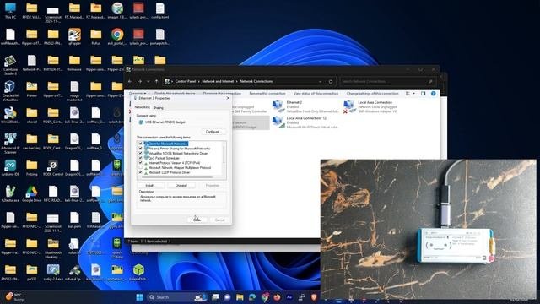The image size is (540, 304).
Task: Open Google Drive desktop shortcut
Action: point(32,194)
